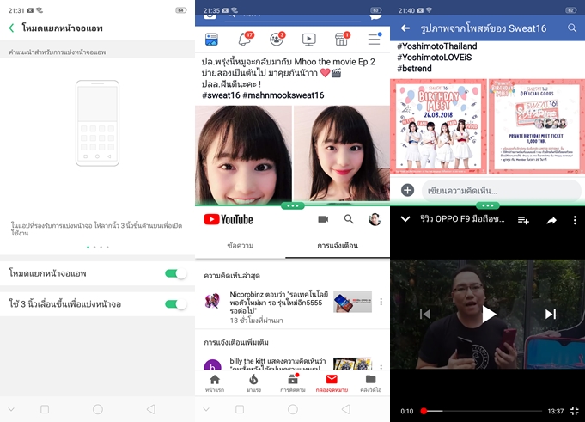Tap the Facebook Watch video icon
This screenshot has height=422, width=585.
(309, 40)
